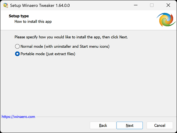Select the Portable mode radio button
177x133 pixels.
pos(17,54)
